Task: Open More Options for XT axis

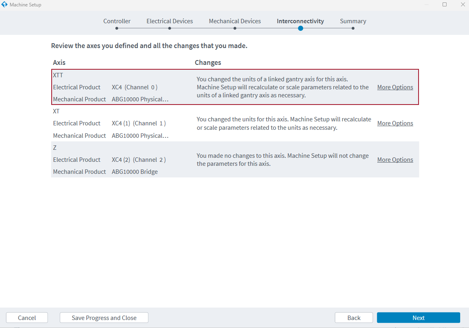Action: click(x=395, y=123)
